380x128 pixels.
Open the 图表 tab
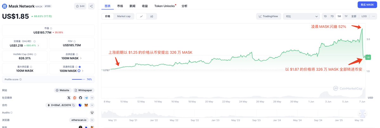click(108, 6)
